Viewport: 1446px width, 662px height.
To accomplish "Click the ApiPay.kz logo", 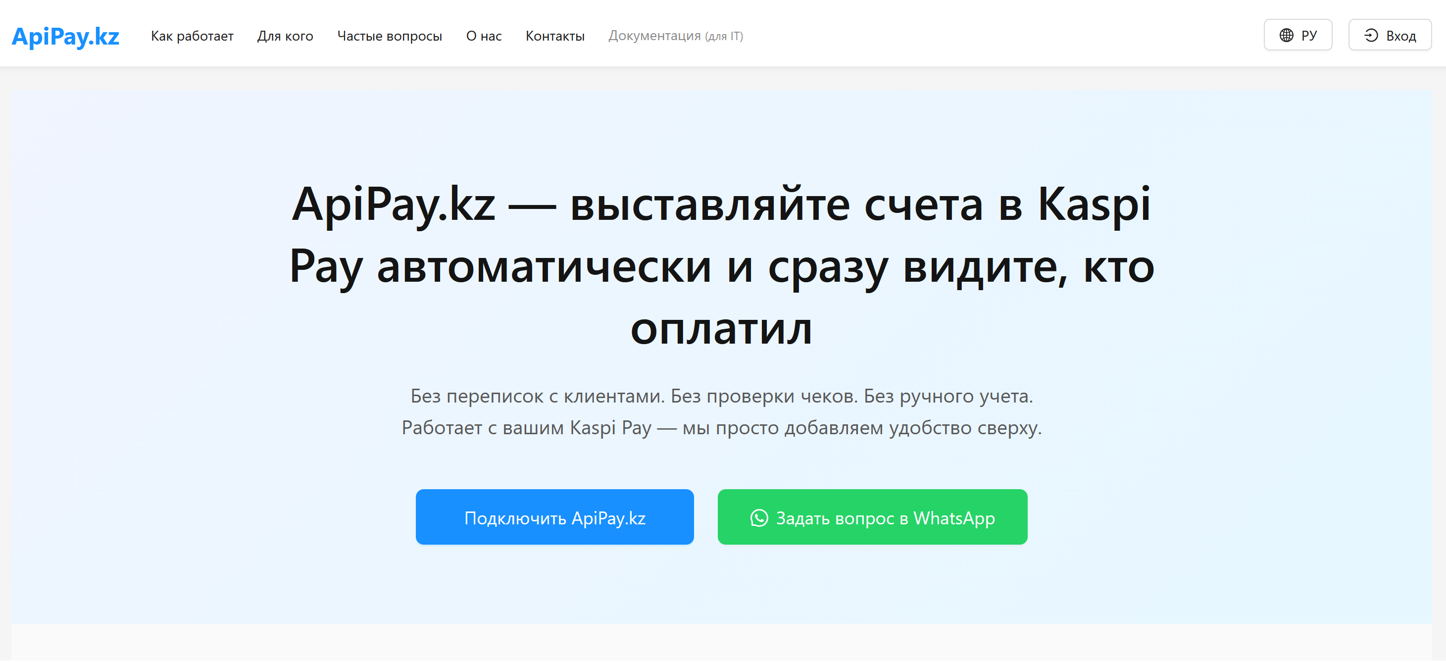I will click(65, 36).
